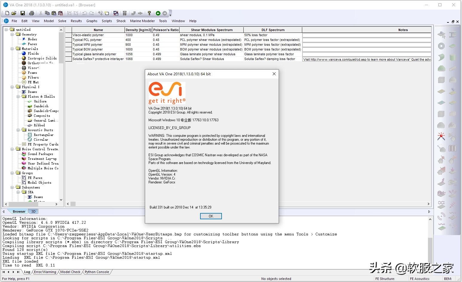Click the Notes column header
This screenshot has height=282, width=462.
(x=367, y=30)
